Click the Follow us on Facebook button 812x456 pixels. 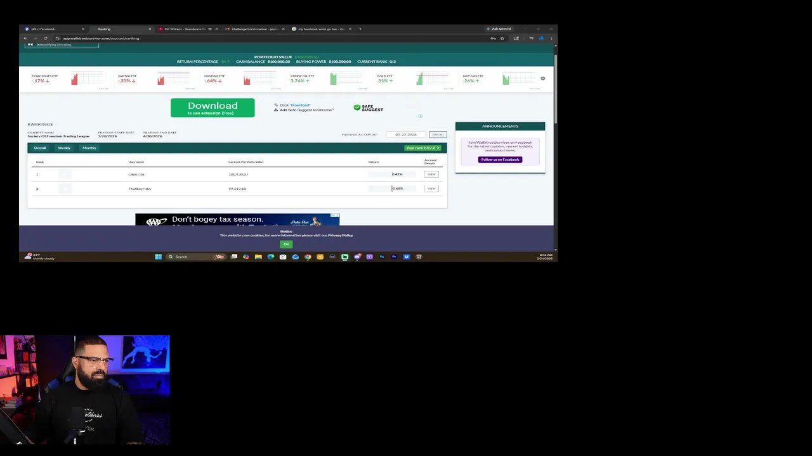[x=500, y=160]
